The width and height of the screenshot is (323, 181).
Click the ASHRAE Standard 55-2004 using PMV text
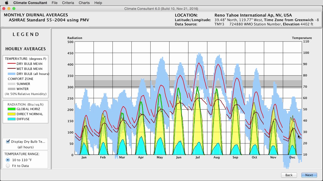(x=49, y=20)
